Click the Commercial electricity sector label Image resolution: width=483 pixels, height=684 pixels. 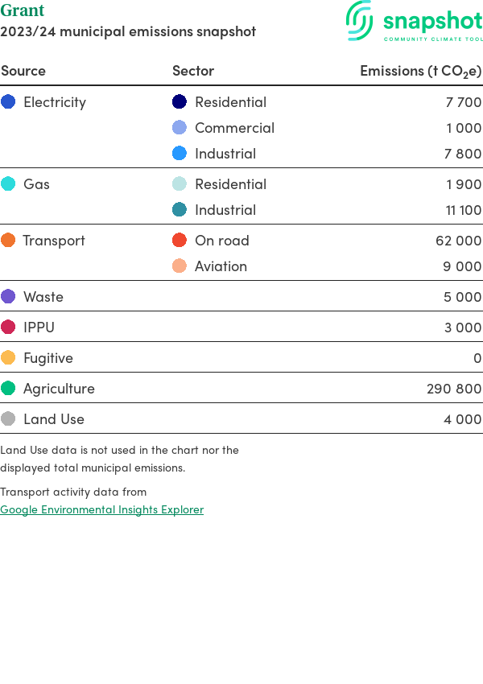click(x=234, y=128)
